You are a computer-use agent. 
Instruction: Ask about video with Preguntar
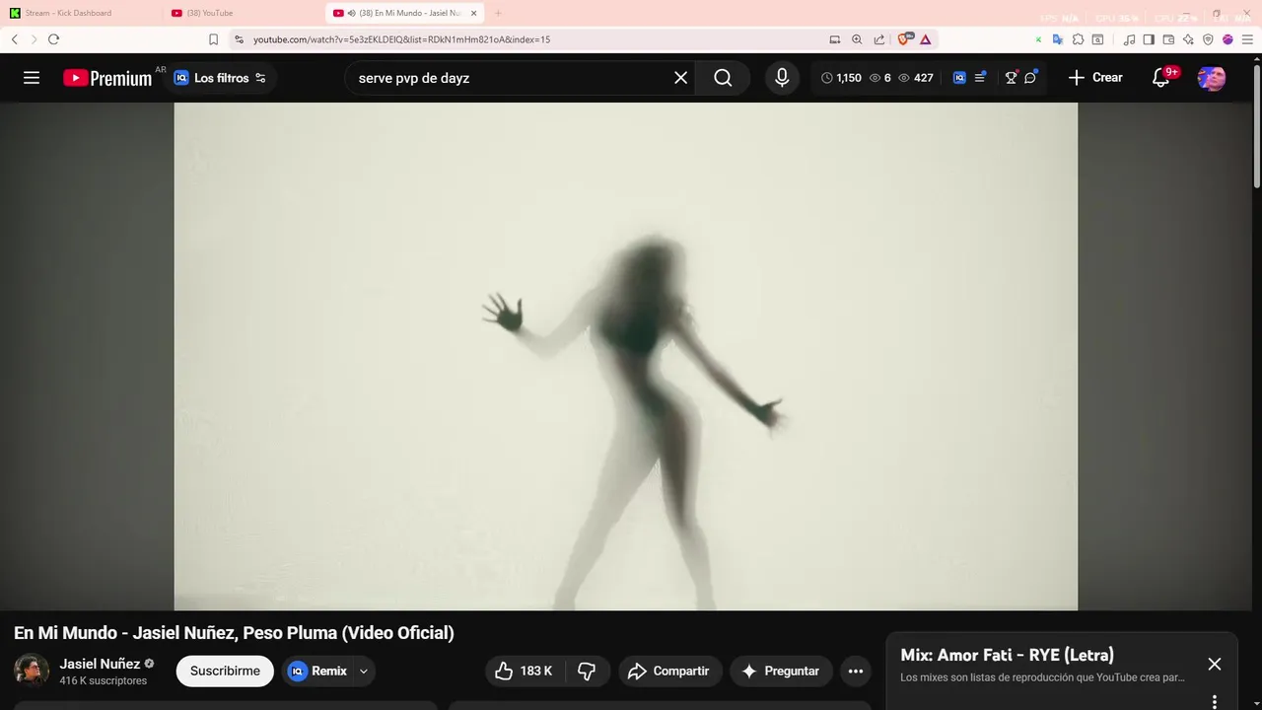[x=781, y=671]
